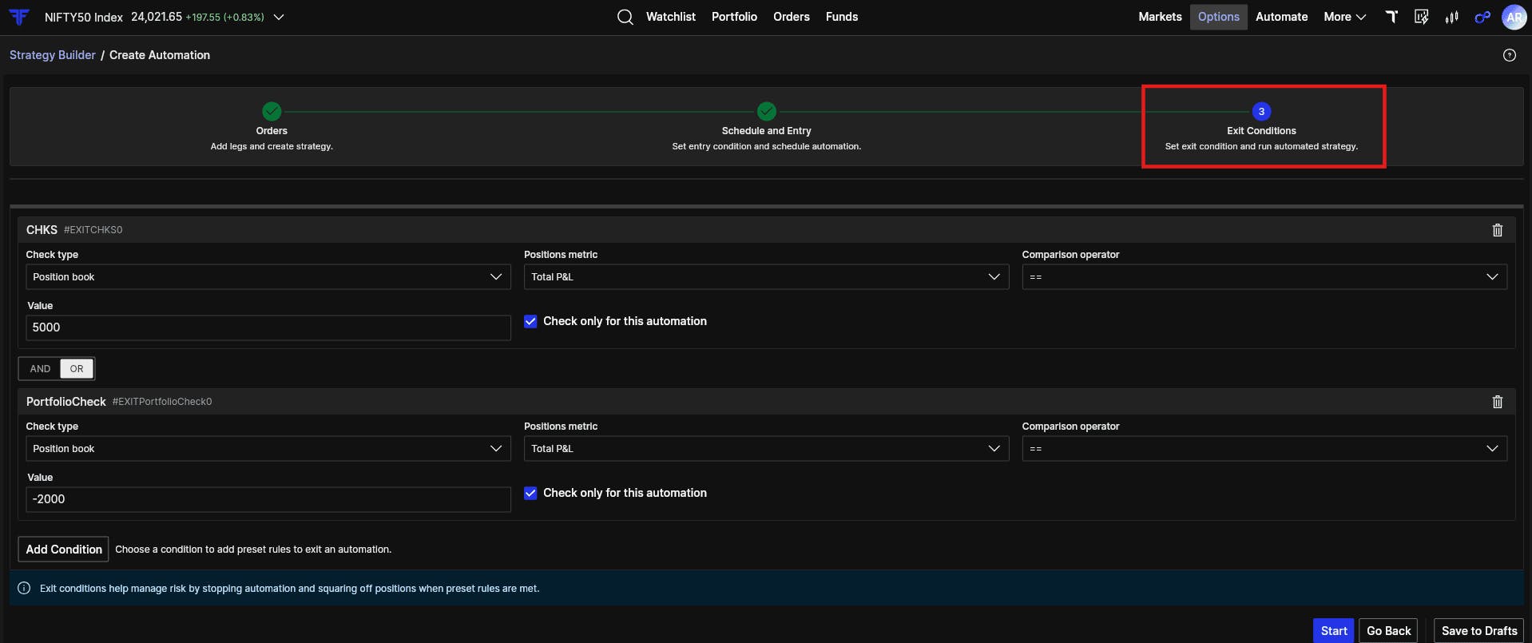Open the Automate section

(x=1281, y=17)
